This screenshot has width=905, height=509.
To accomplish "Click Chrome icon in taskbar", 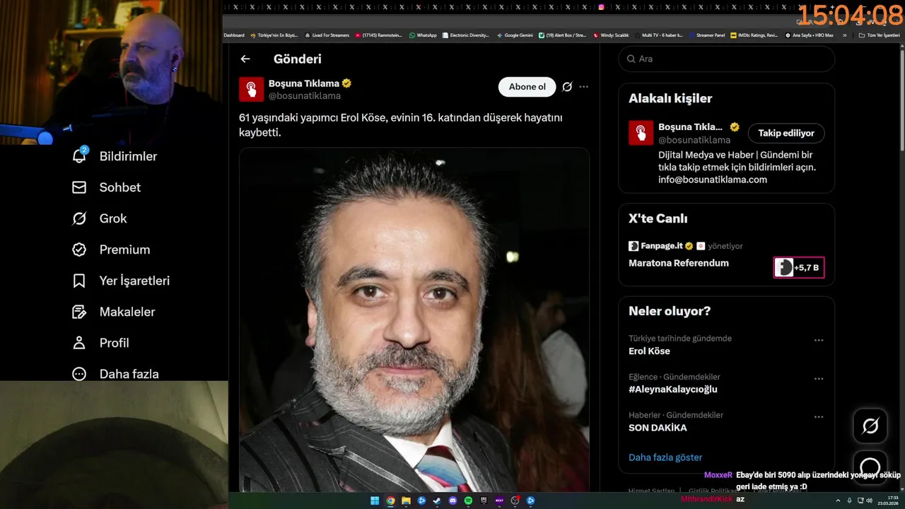I will 390,501.
